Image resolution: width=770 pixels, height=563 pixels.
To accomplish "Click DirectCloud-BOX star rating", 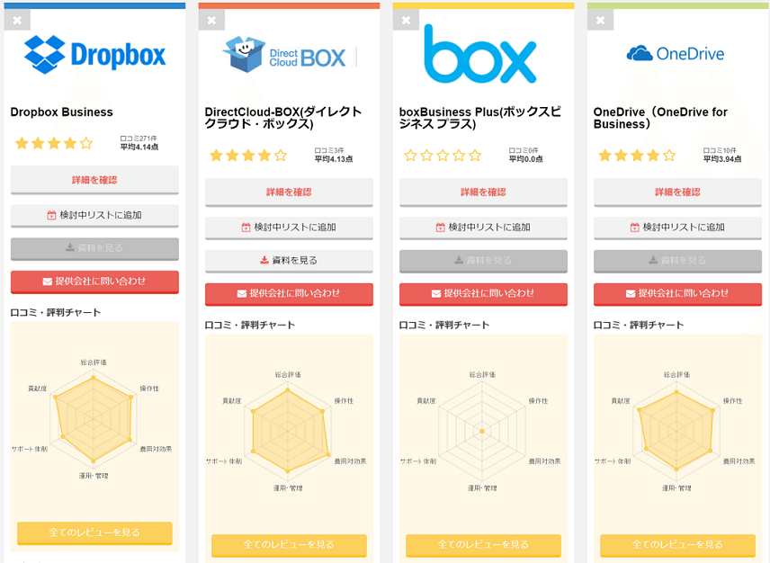I will pos(248,156).
